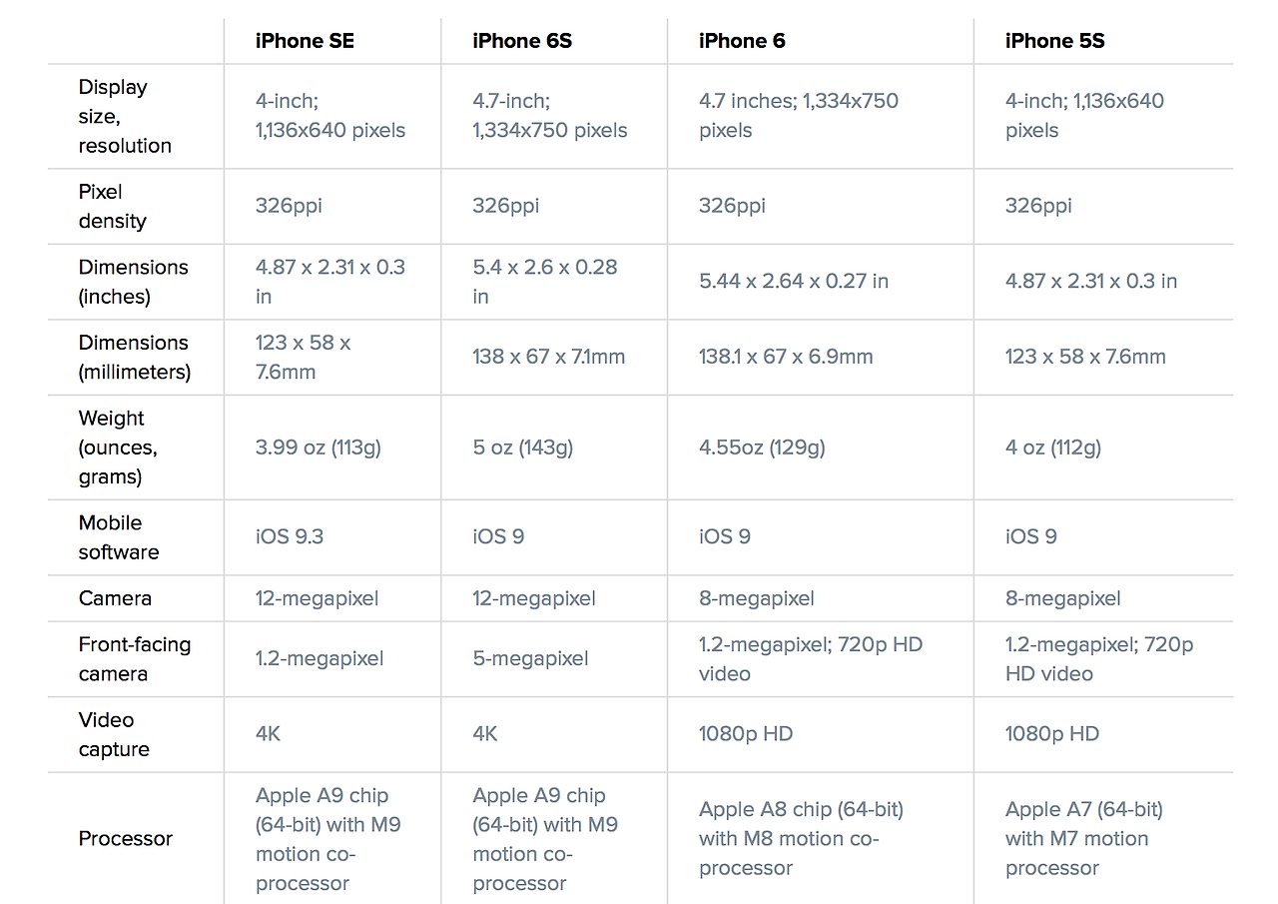The height and width of the screenshot is (904, 1278).
Task: Select the Video capture row label
Action: click(x=114, y=734)
